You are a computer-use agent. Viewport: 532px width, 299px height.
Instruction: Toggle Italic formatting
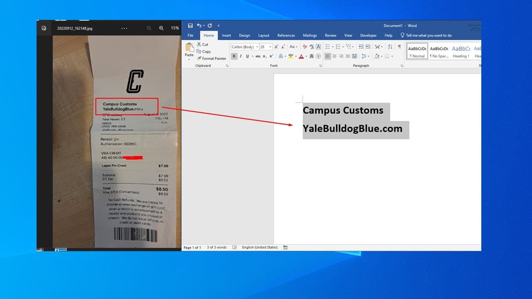[241, 56]
